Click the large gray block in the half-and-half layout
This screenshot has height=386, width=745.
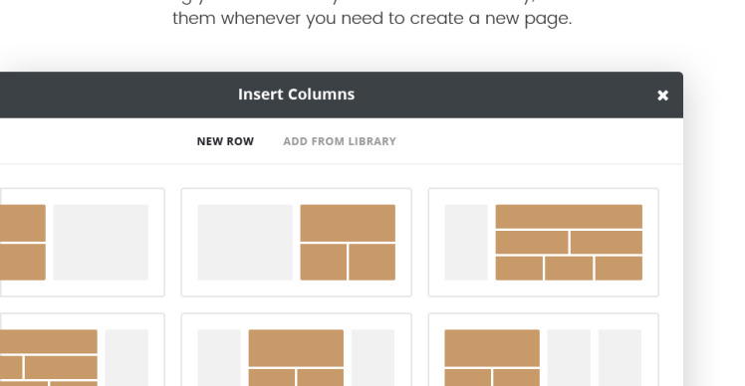point(245,242)
